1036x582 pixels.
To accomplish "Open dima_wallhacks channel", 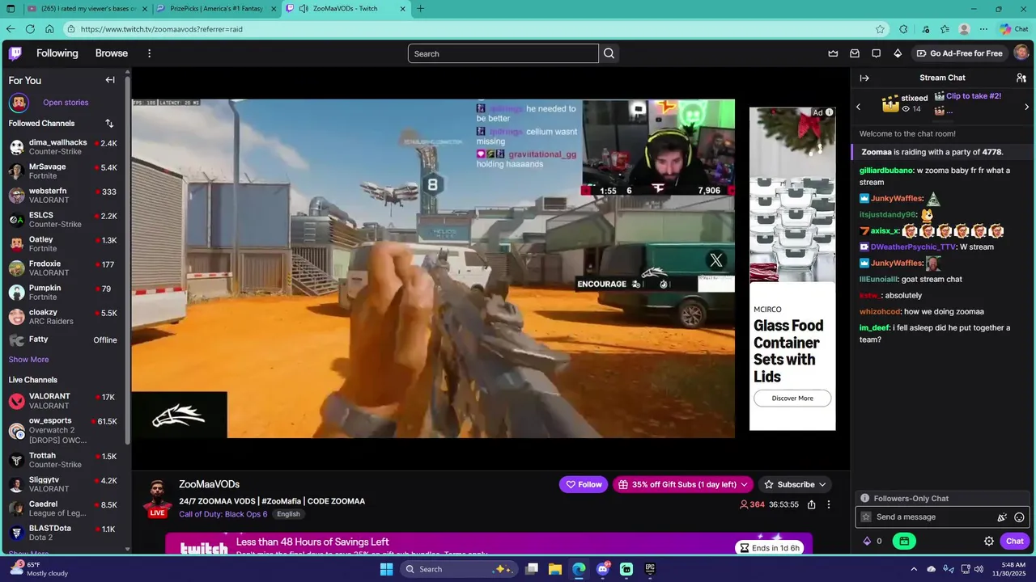I will (65, 147).
